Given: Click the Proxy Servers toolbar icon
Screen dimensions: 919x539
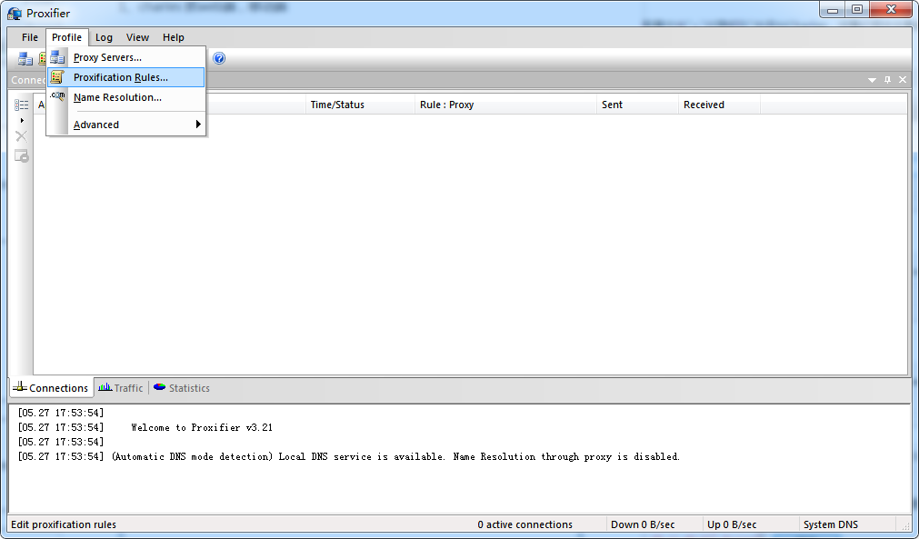Looking at the screenshot, I should tap(25, 58).
